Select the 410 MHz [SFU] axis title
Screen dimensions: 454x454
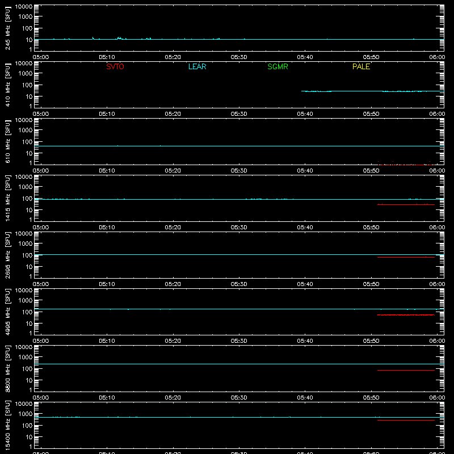[x=7, y=85]
